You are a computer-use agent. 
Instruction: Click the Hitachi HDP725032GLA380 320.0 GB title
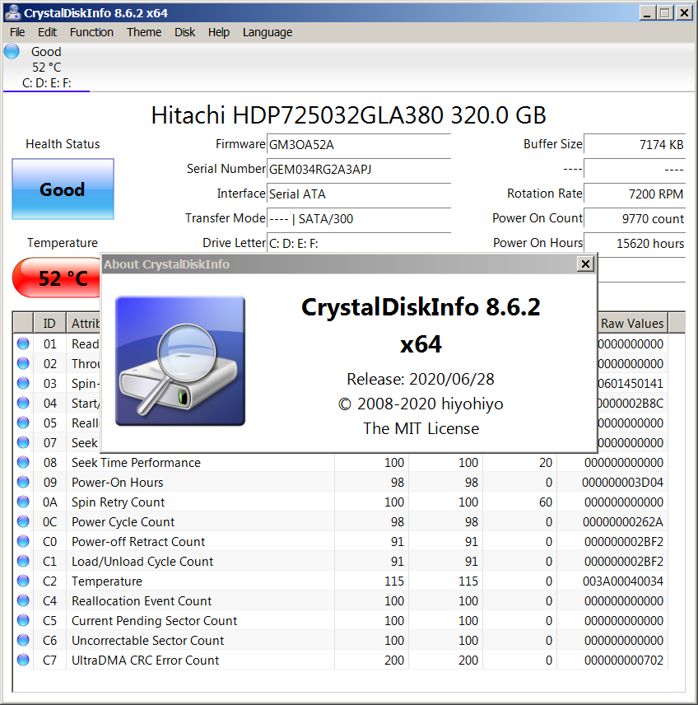point(348,115)
